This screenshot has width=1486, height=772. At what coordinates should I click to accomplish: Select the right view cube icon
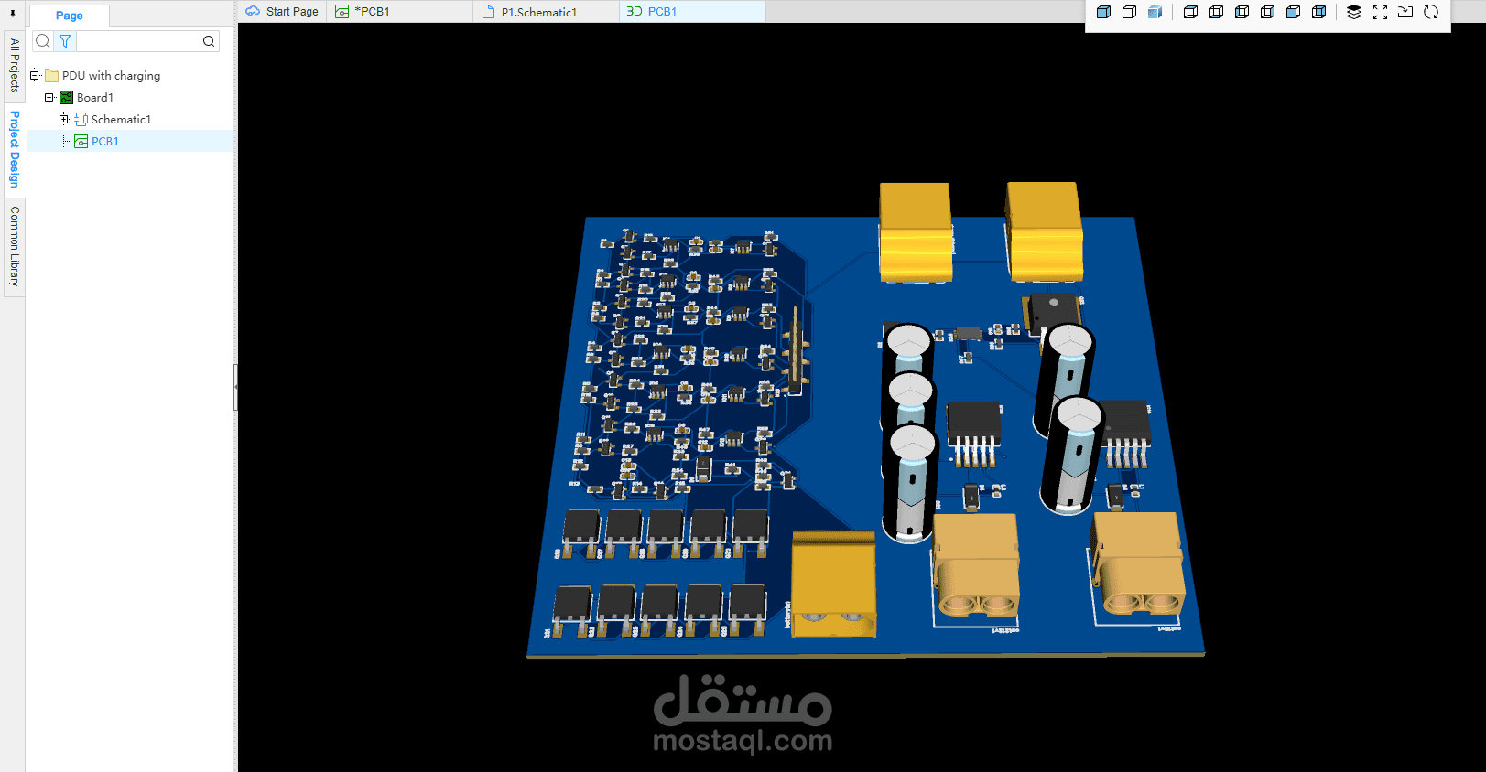pos(1267,12)
